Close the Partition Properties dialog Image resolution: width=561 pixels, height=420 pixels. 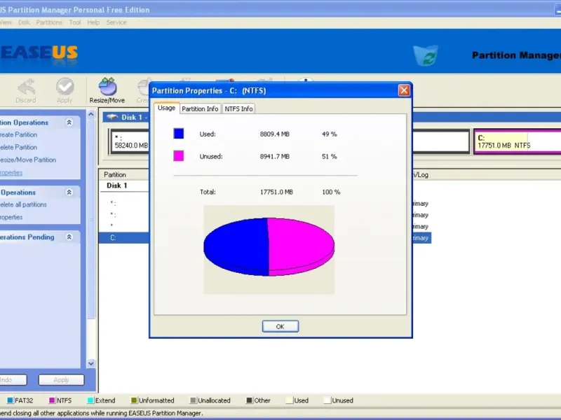(405, 90)
